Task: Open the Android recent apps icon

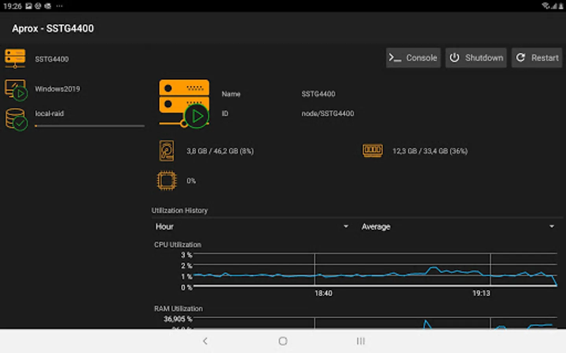Action: 361,341
